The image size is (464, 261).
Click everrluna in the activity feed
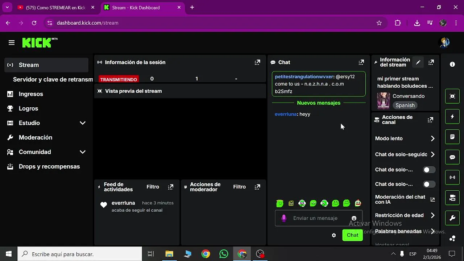[123, 203]
